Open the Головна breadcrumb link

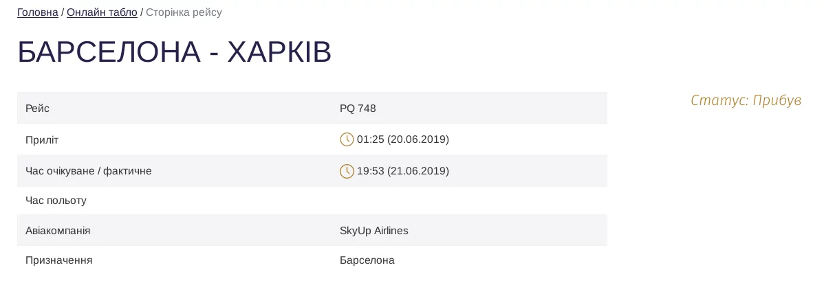(38, 12)
